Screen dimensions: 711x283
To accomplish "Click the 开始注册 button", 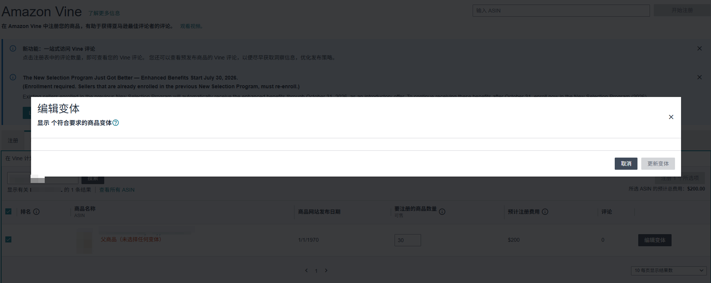I will 682,10.
